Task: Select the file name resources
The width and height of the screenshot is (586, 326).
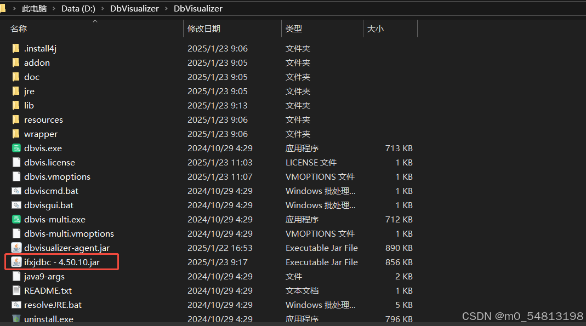Action: pos(43,120)
